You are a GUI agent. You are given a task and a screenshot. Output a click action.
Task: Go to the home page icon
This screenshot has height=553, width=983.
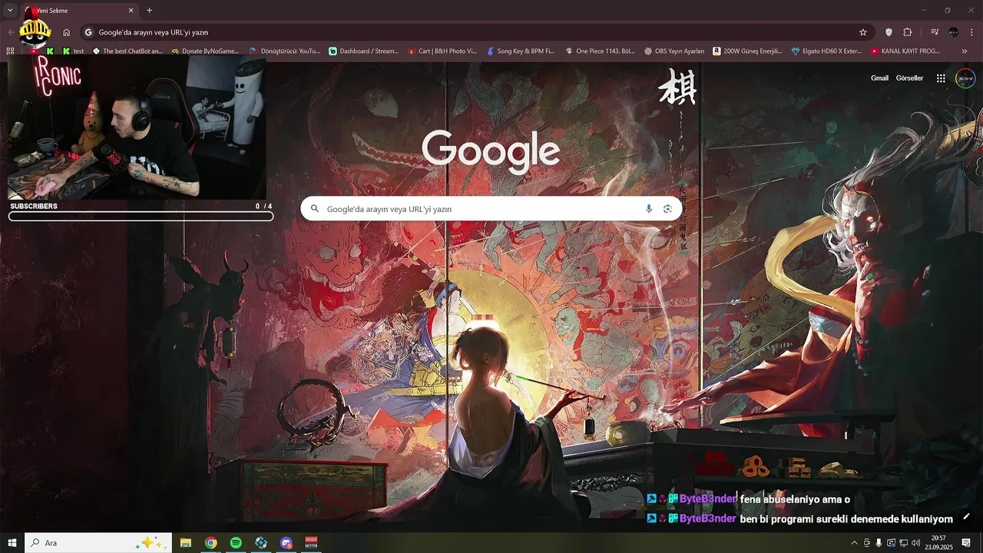pos(67,32)
